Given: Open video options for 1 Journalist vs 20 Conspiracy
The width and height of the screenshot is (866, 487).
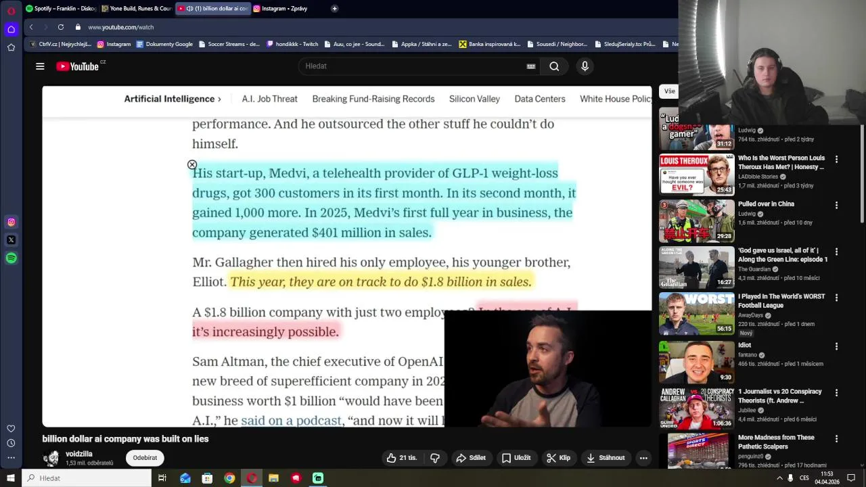Looking at the screenshot, I should [x=836, y=392].
